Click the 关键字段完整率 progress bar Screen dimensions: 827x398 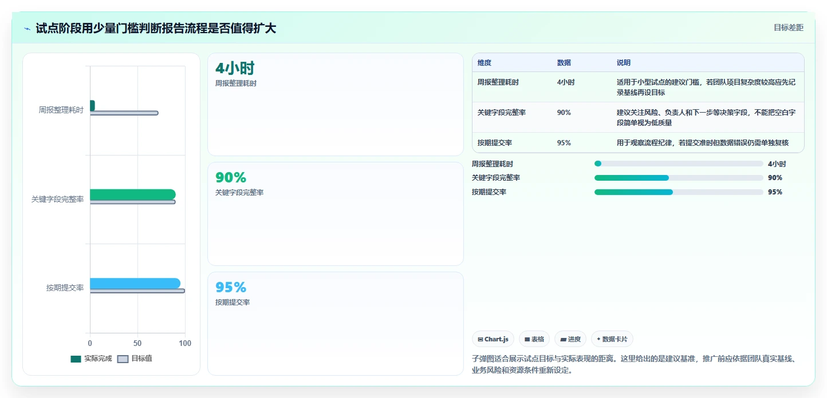pos(679,178)
